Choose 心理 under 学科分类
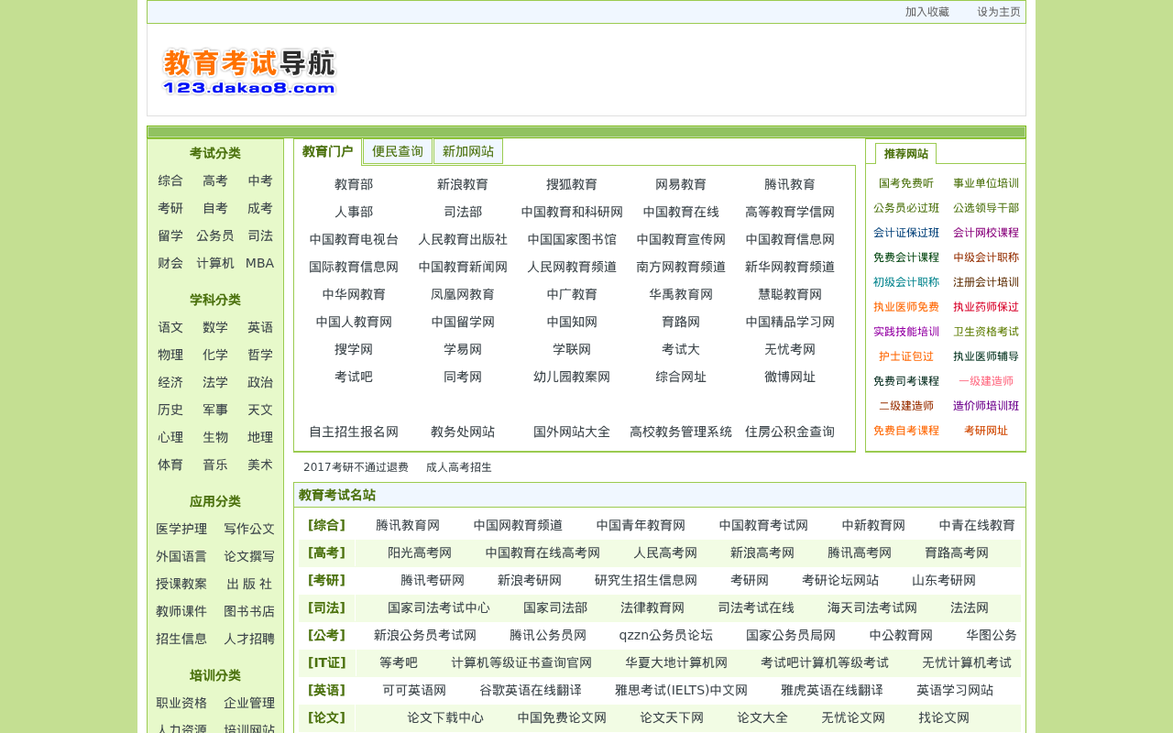This screenshot has width=1173, height=733. pos(170,438)
